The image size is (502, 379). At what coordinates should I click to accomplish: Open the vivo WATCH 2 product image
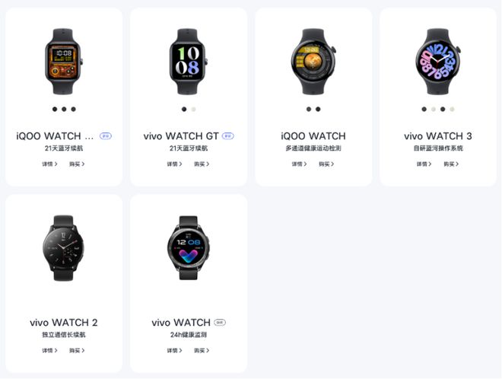tap(63, 248)
